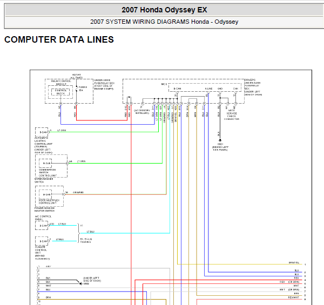Viewport: 324px width, 305px height.
Task: Click 'MICU SERVICE CHECK CONNECTOR' label
Action: (232, 115)
